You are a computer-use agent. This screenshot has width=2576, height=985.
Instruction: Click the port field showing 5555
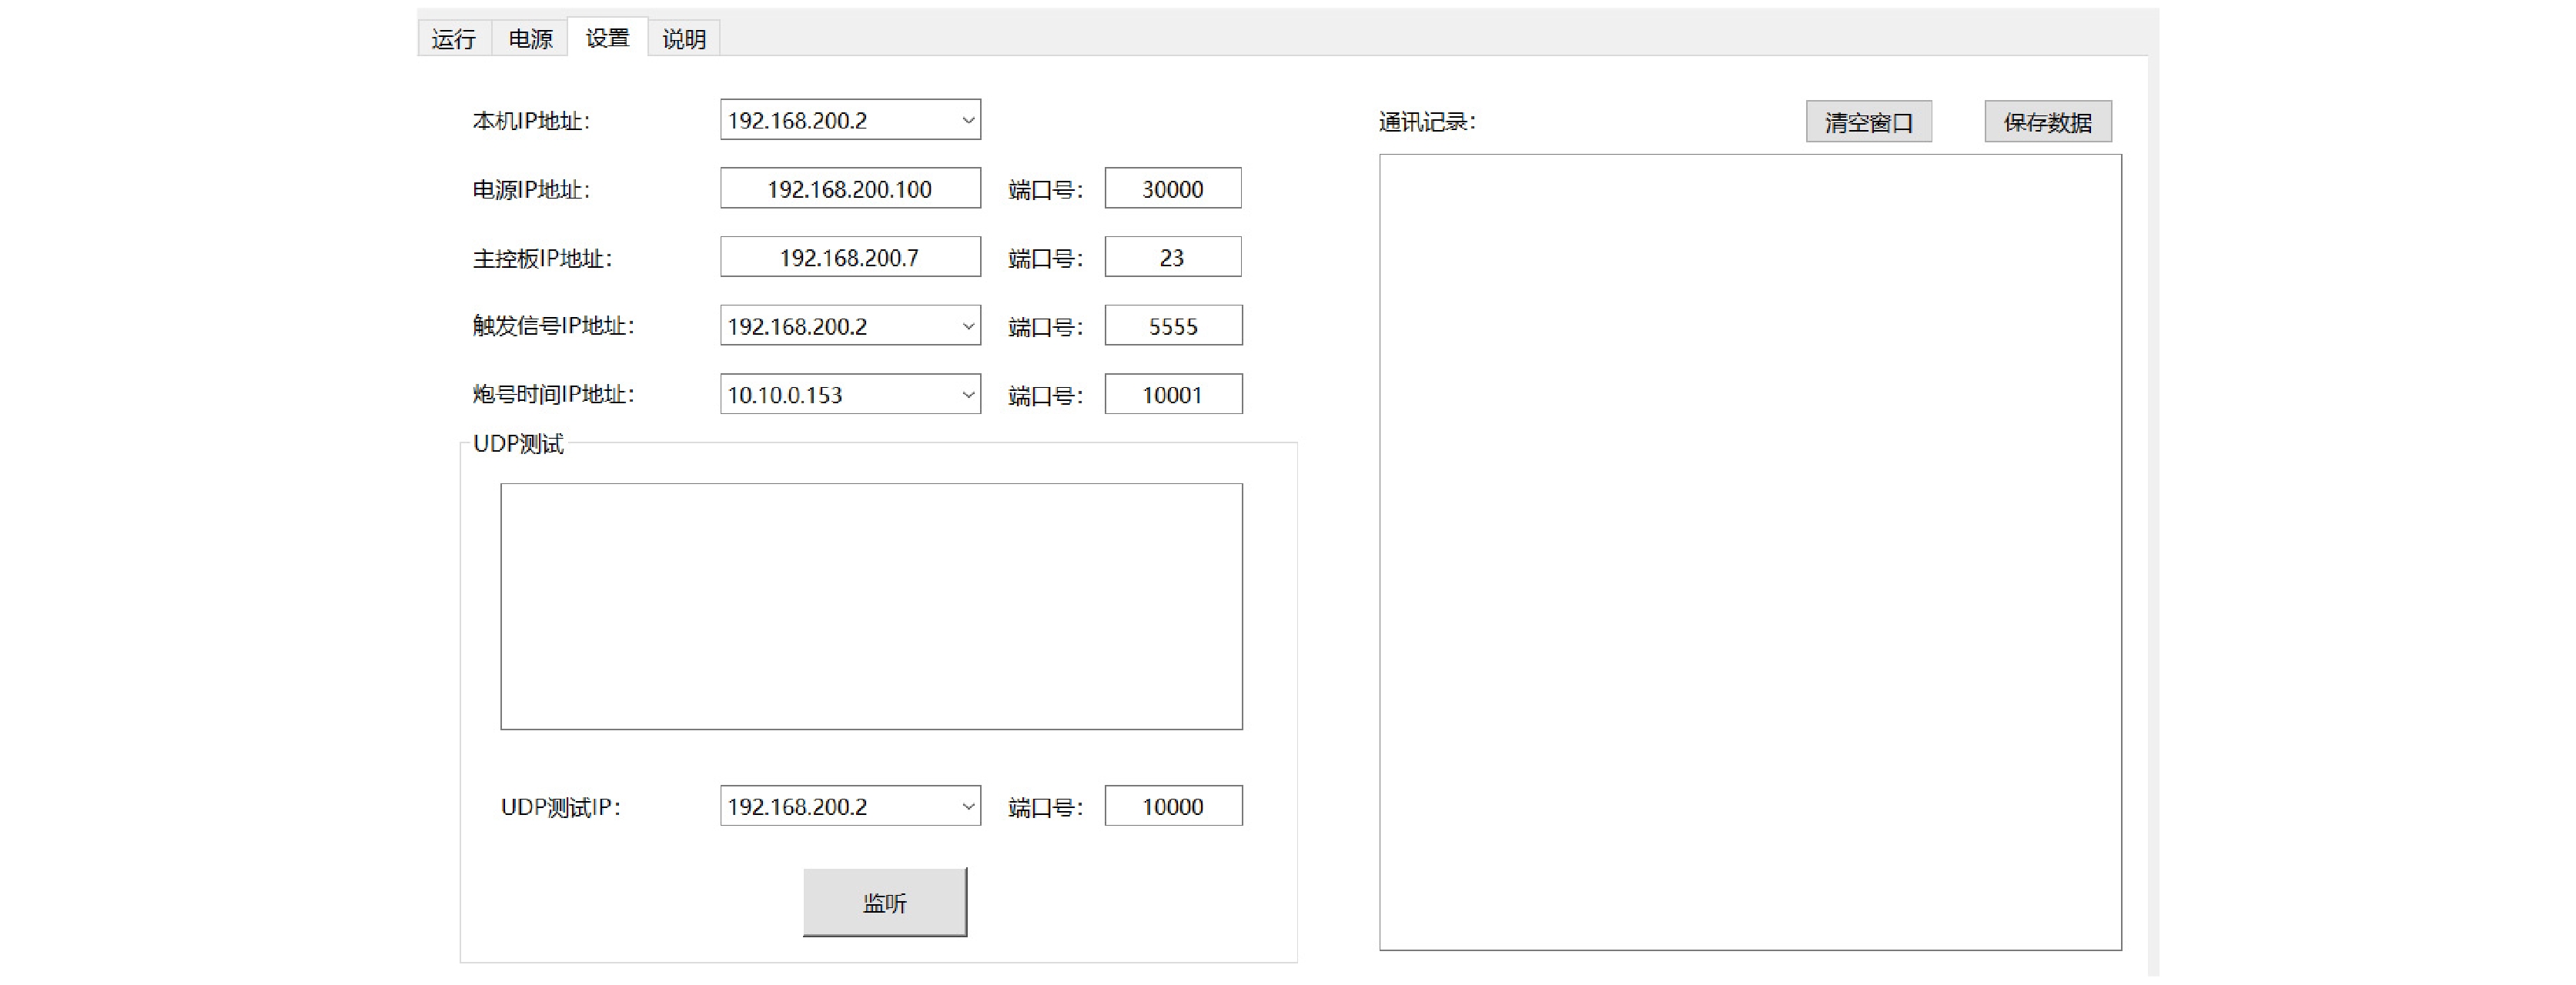click(x=1172, y=326)
